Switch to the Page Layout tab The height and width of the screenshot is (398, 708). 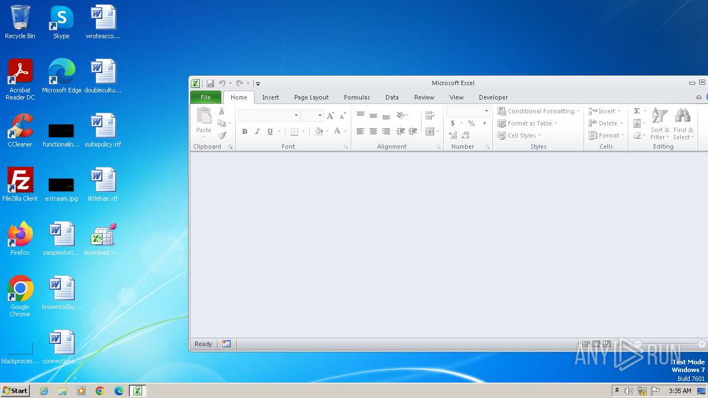click(x=311, y=97)
